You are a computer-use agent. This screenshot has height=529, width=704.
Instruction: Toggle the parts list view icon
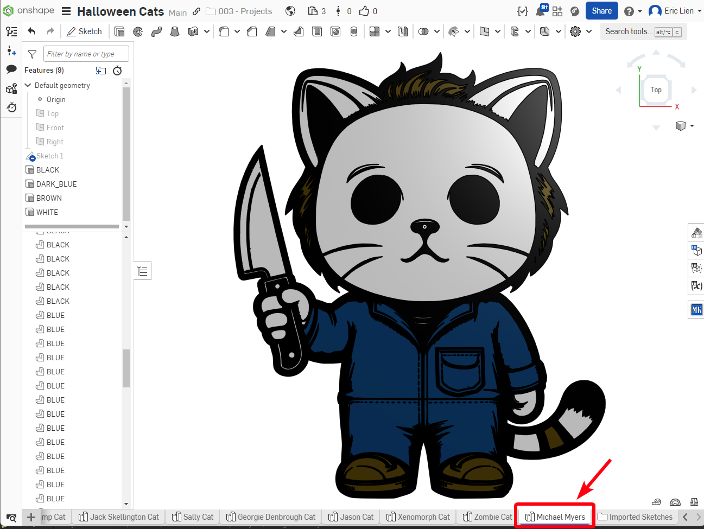point(143,271)
